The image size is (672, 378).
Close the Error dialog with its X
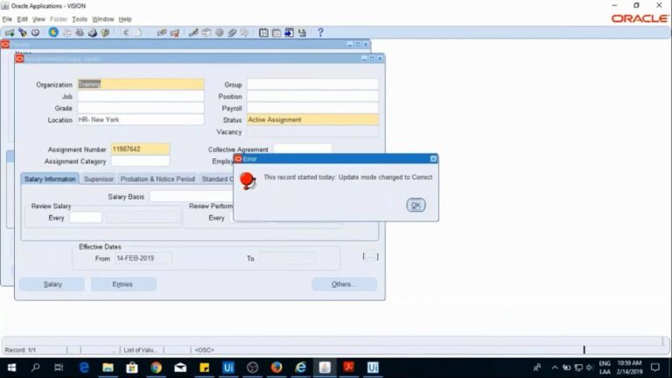(433, 159)
